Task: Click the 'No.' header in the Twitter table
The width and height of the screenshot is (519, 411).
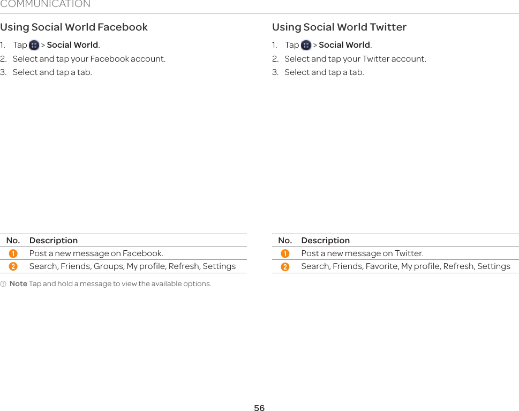Action: click(285, 241)
